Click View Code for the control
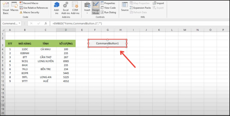This screenshot has width=230, height=116. coord(108,8)
